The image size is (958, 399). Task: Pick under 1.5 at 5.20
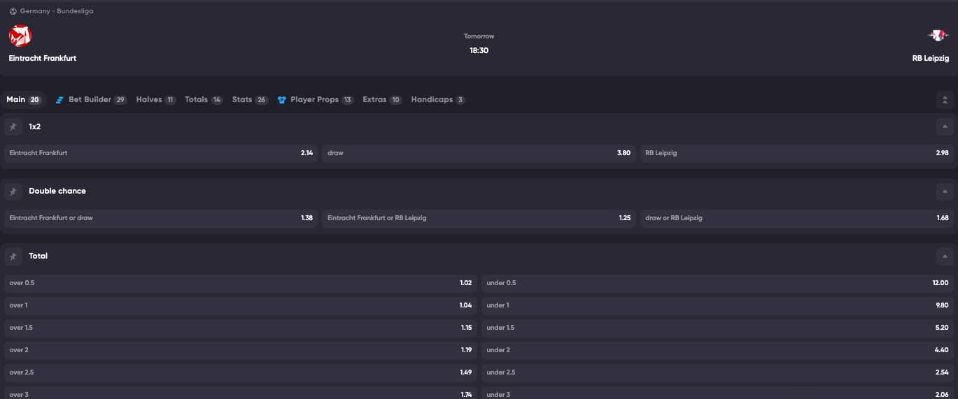(717, 328)
